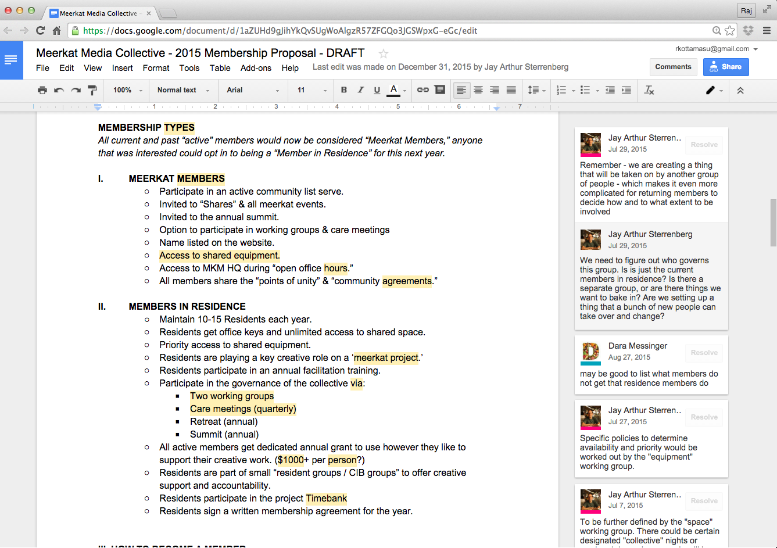Click the browser Forward arrow
This screenshot has width=777, height=548.
coord(24,31)
